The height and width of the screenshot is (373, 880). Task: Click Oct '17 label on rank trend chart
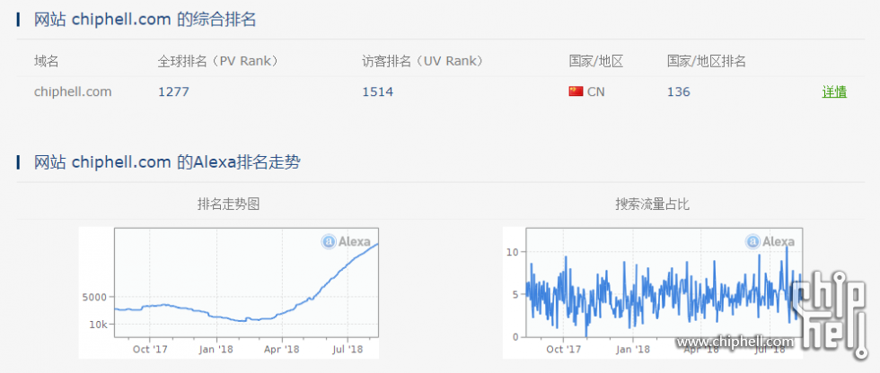(150, 349)
